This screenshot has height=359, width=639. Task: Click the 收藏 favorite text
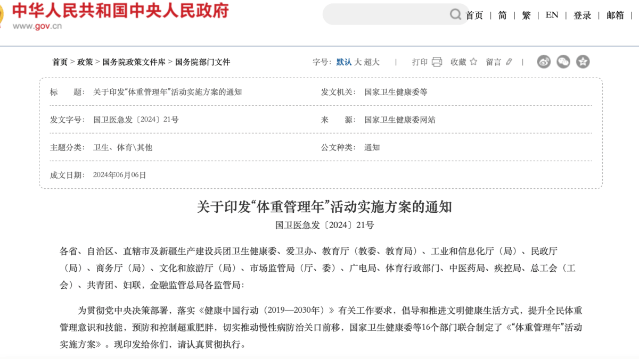(458, 62)
